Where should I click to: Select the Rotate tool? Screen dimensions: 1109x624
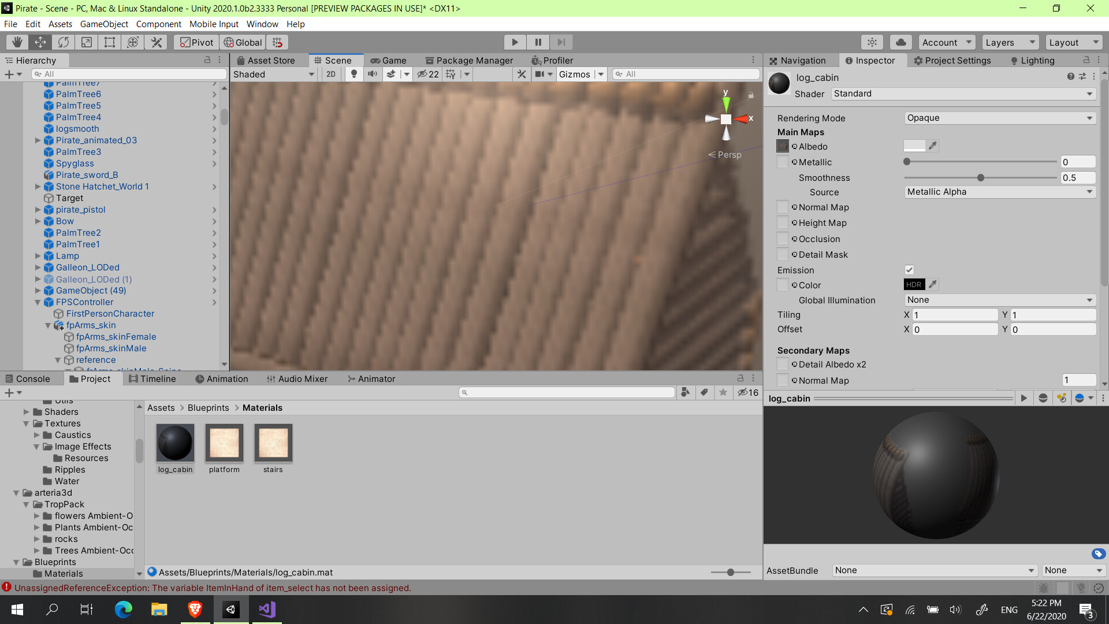tap(63, 42)
